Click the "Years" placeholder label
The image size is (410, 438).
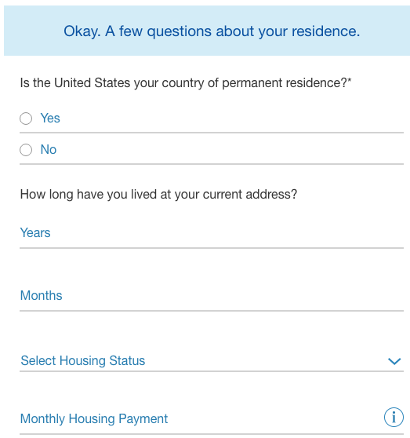[35, 232]
